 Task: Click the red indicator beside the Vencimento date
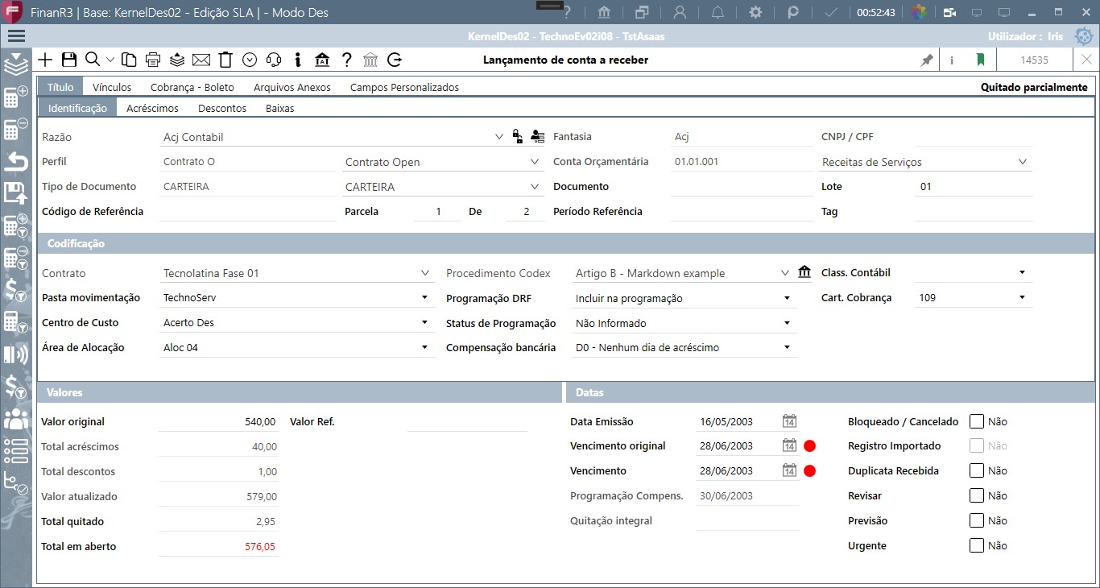(x=810, y=471)
